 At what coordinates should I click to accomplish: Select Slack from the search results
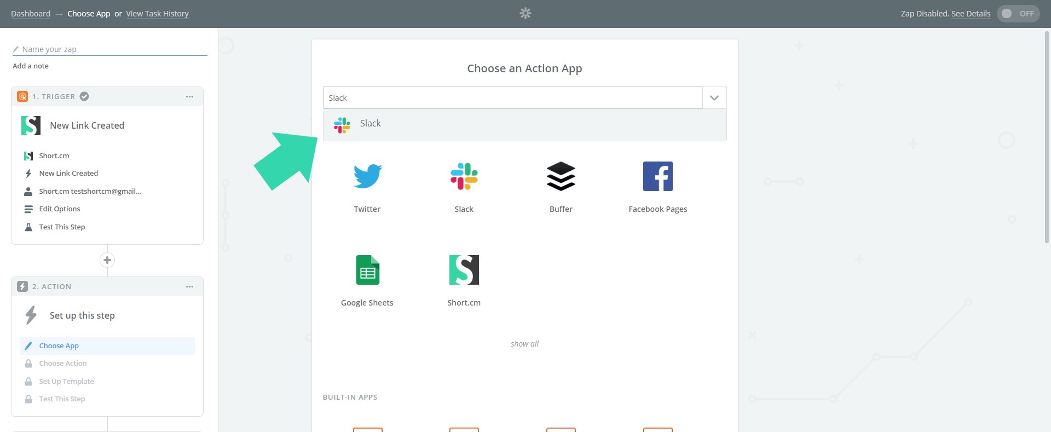[x=524, y=125]
